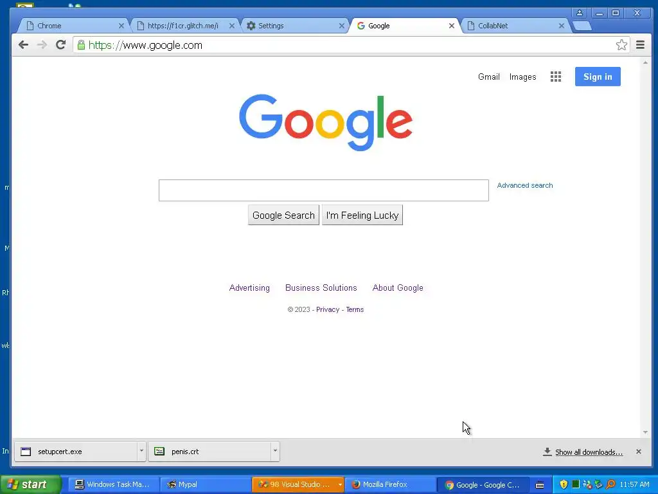658x494 pixels.
Task: Go back with the browser back arrow
Action: [24, 45]
